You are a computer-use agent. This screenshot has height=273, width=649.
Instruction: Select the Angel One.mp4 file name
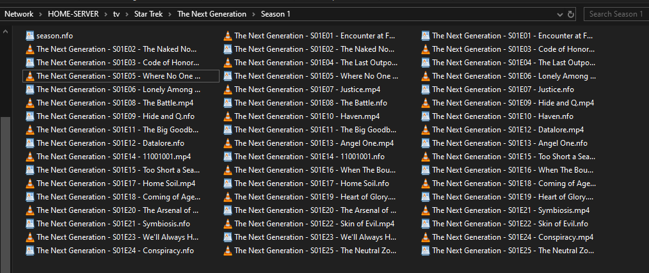(314, 143)
